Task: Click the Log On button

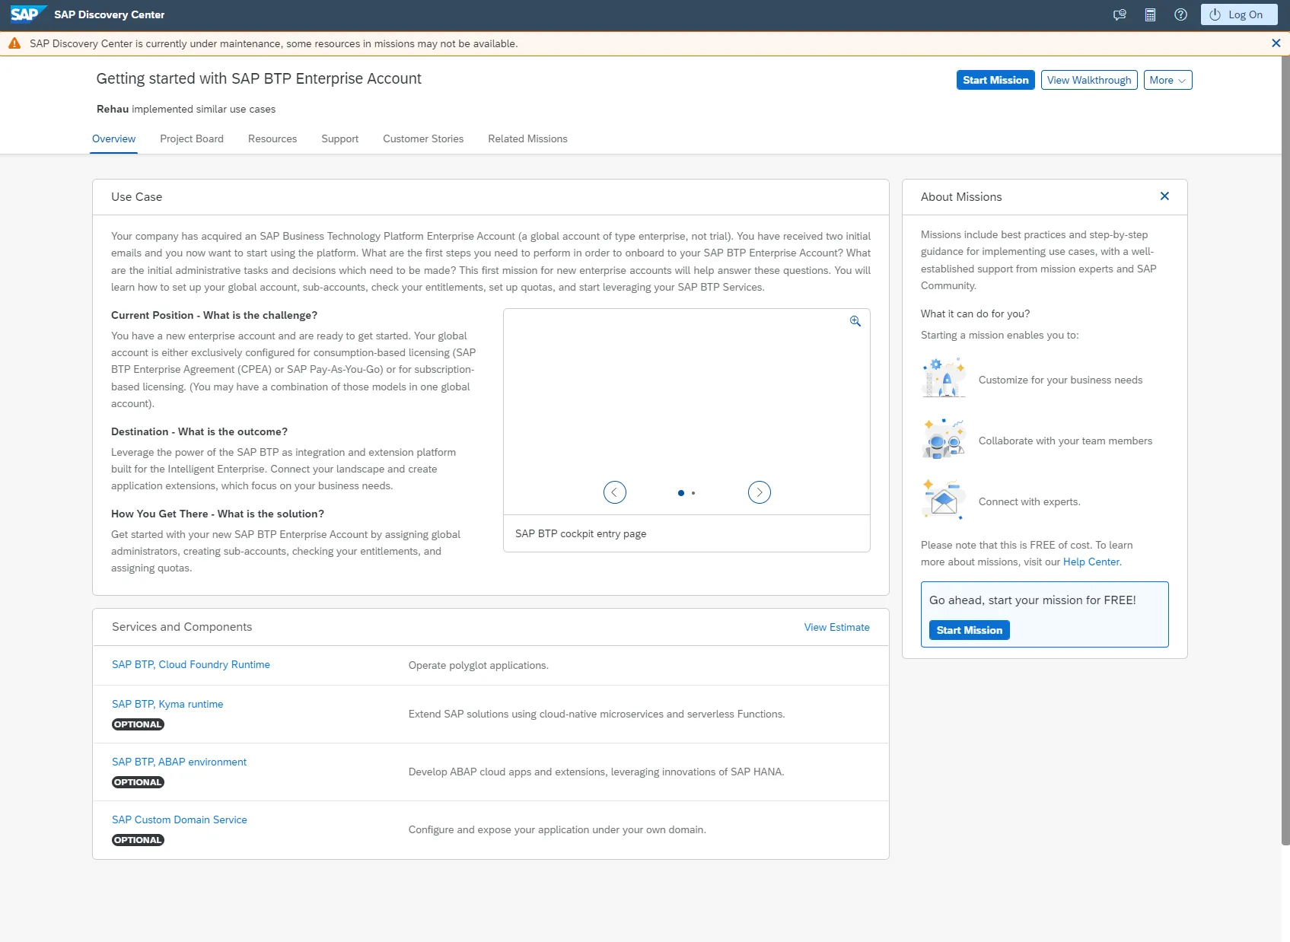Action: tap(1238, 14)
